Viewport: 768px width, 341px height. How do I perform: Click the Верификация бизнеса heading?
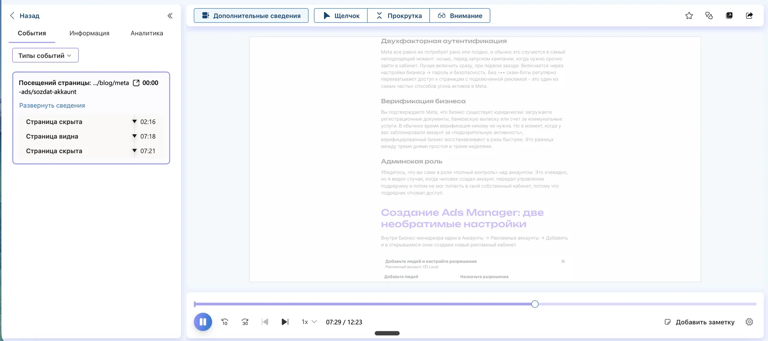423,101
